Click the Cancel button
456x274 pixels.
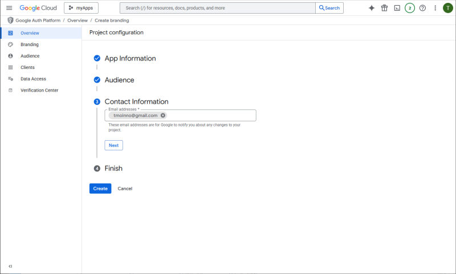[125, 189]
